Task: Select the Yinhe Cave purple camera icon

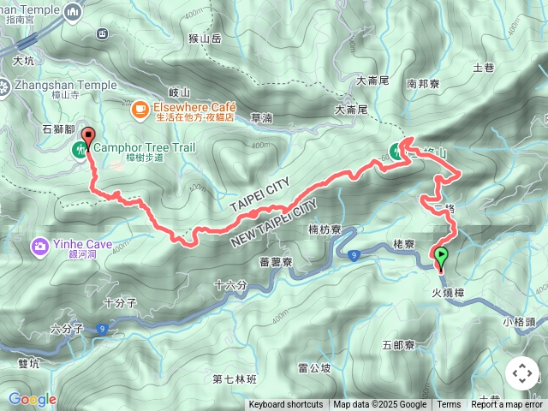Action: (39, 247)
